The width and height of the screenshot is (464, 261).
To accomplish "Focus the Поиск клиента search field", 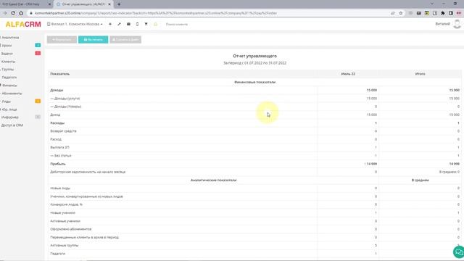I will (177, 24).
